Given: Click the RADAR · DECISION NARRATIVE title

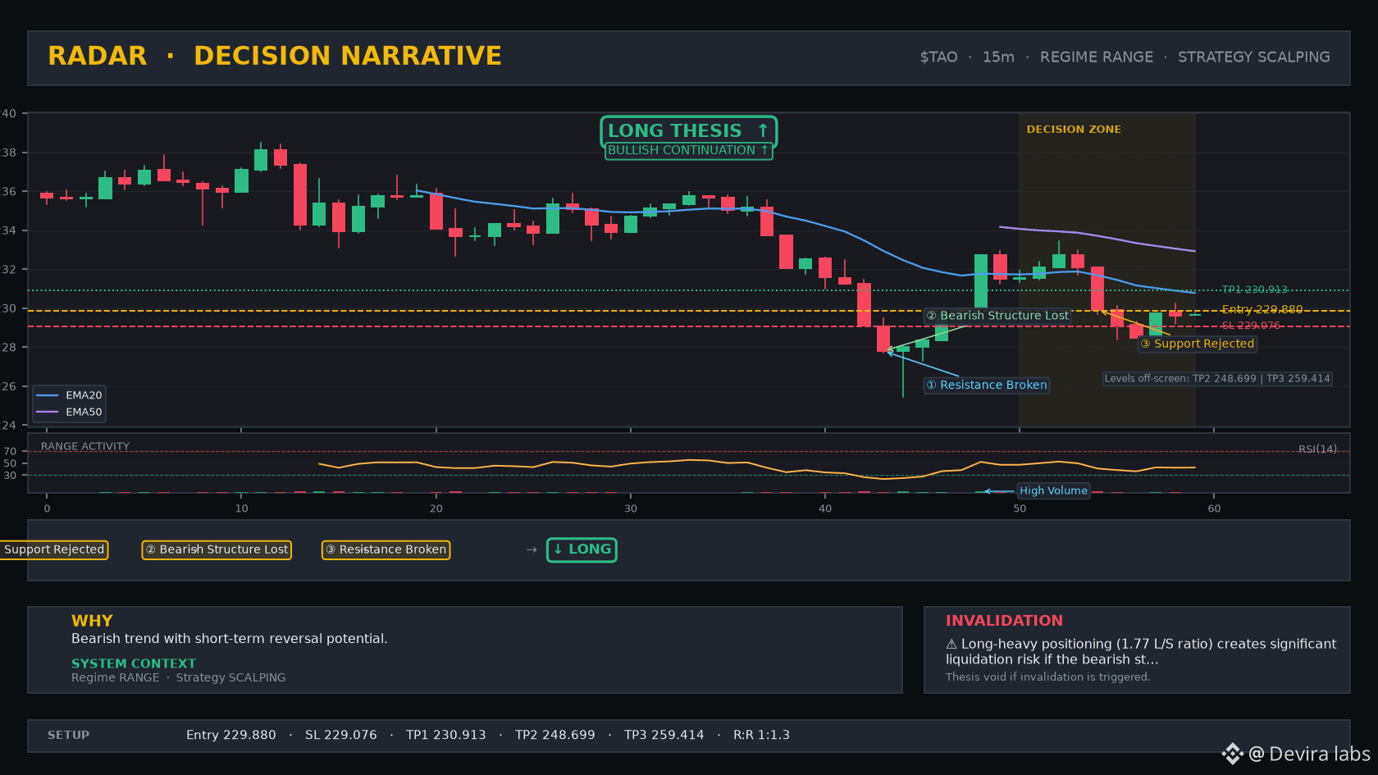Looking at the screenshot, I should pyautogui.click(x=275, y=56).
